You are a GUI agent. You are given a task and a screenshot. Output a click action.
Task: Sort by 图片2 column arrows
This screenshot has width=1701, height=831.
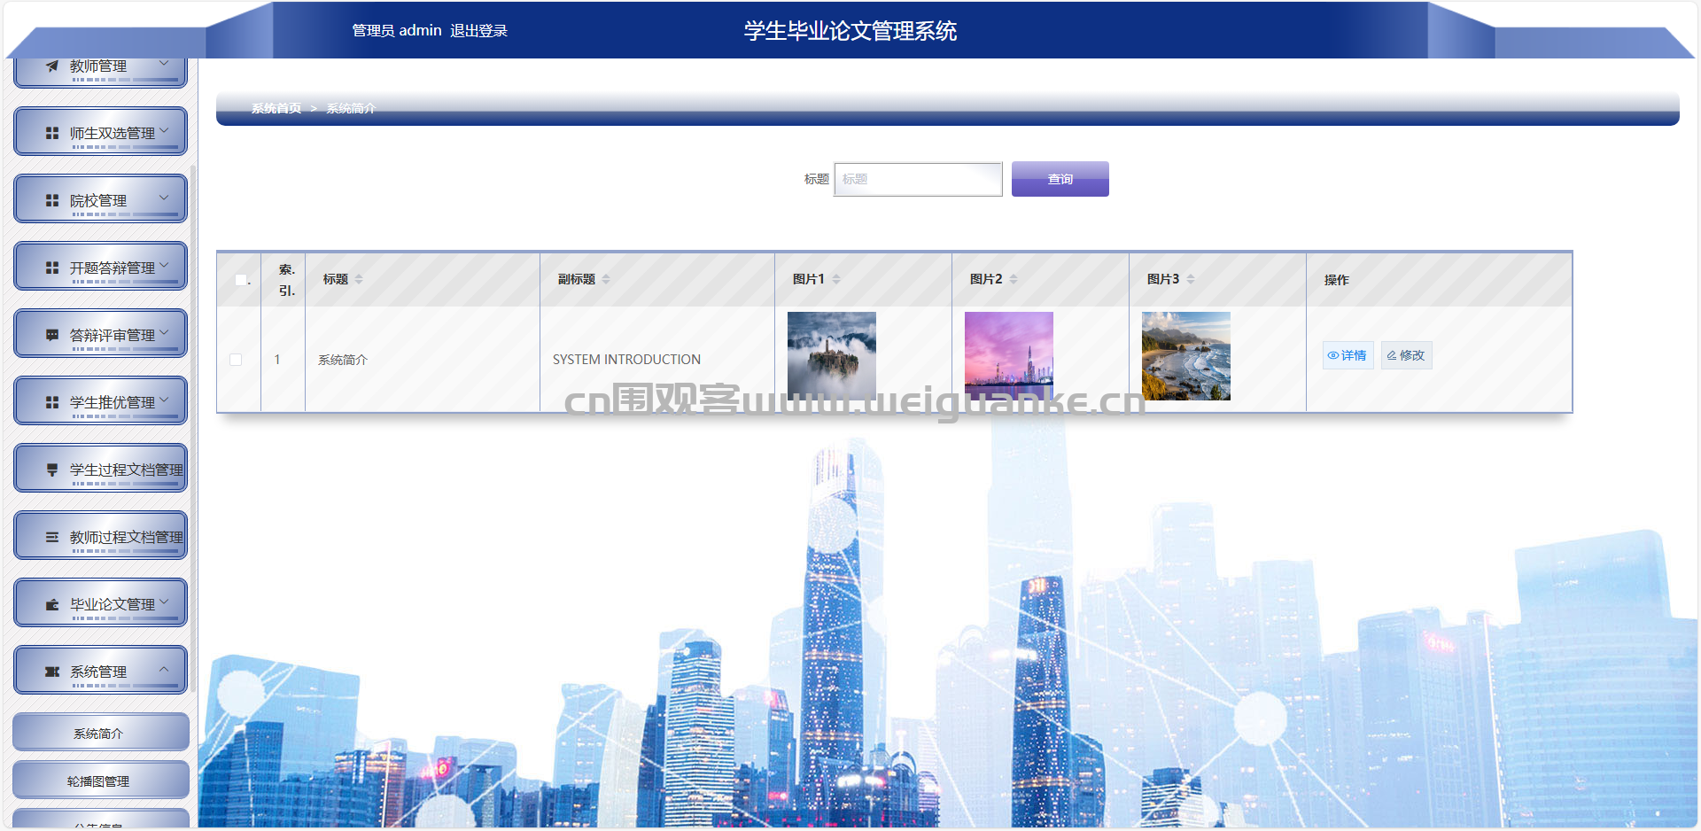1014,279
